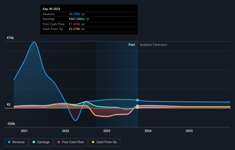Click the €8.290b revenue value in tooltip
235x150 pixels.
point(74,14)
